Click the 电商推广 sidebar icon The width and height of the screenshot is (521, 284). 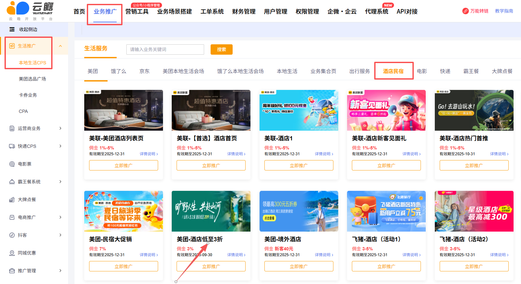[x=12, y=217]
